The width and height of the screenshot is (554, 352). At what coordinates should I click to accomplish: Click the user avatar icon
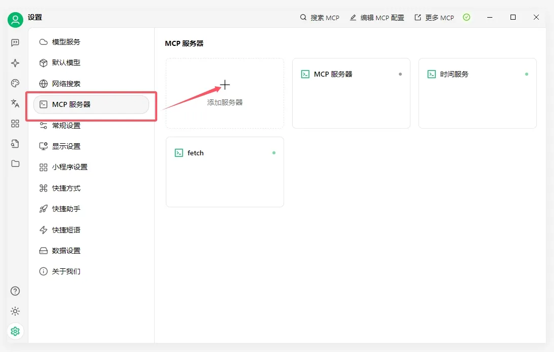coord(15,20)
